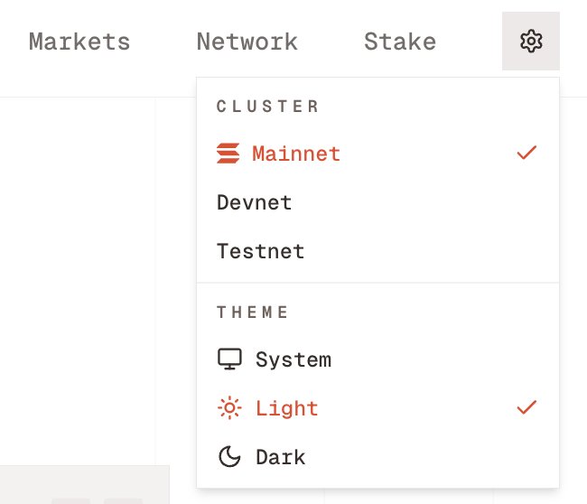Click the divider between Cluster and Theme

[377, 283]
